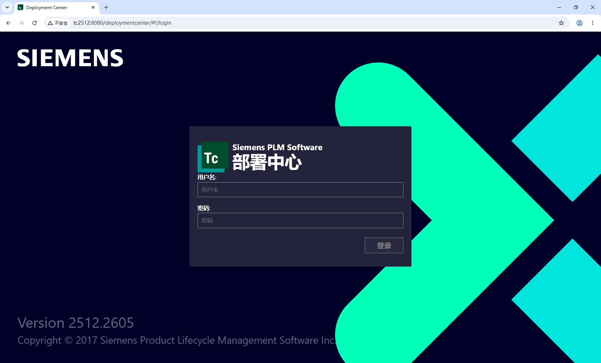Image resolution: width=601 pixels, height=363 pixels.
Task: Close the browser window
Action: (593, 7)
